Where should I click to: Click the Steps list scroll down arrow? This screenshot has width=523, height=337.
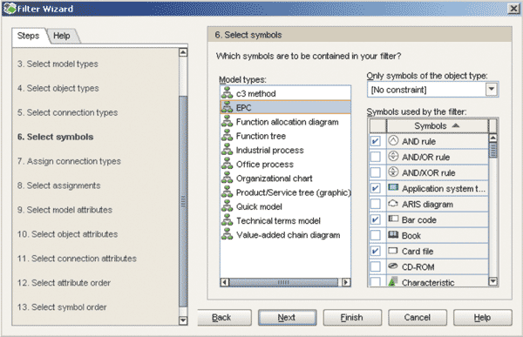183,320
